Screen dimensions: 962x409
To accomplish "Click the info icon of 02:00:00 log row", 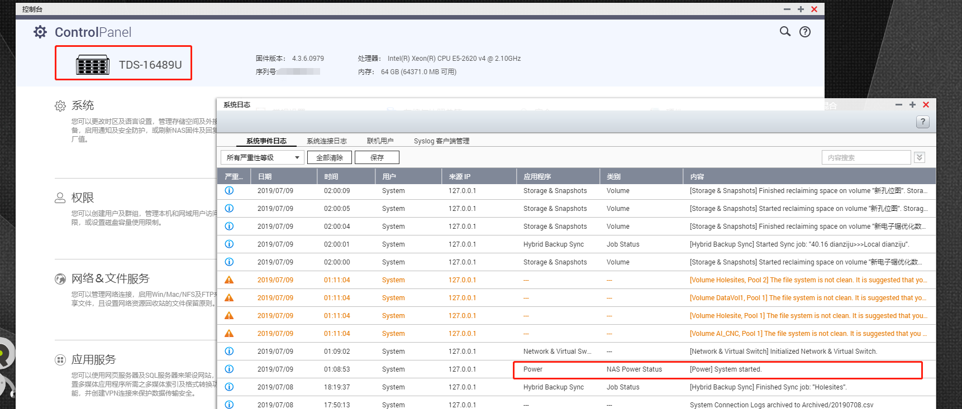I will 229,262.
